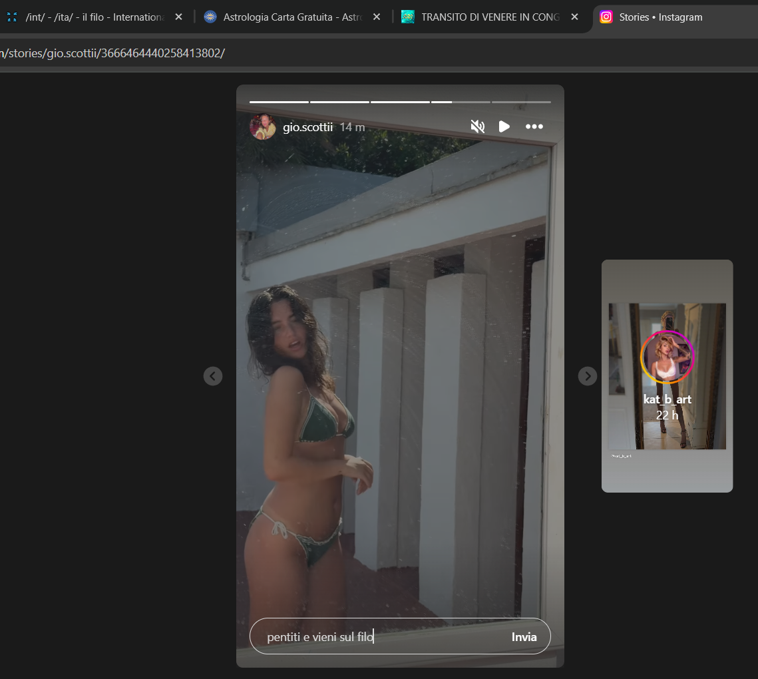The width and height of the screenshot is (758, 679).
Task: Open the story options menu (three dots)
Action: point(534,126)
